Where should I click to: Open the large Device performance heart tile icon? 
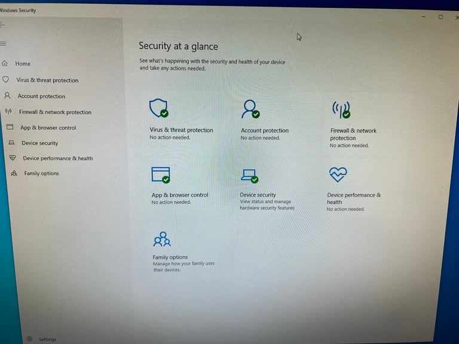point(338,174)
